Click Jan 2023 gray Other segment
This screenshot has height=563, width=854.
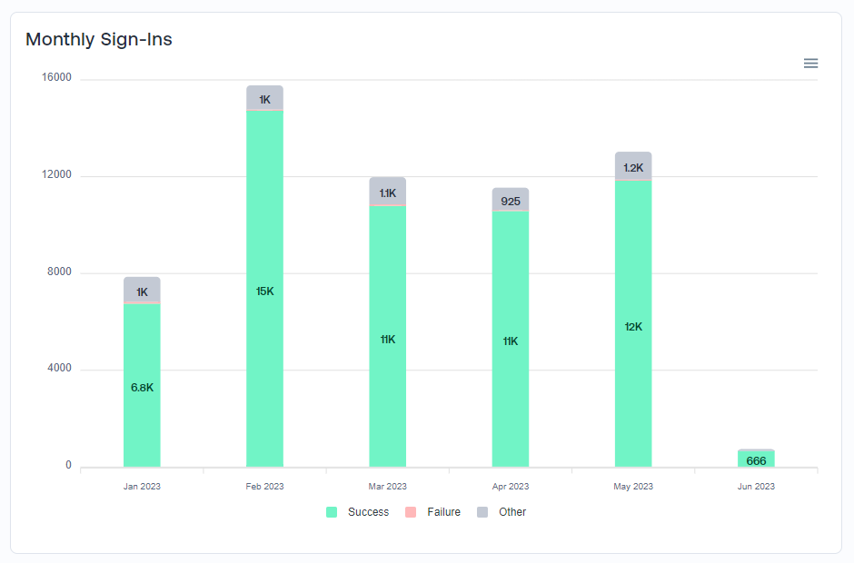click(142, 290)
